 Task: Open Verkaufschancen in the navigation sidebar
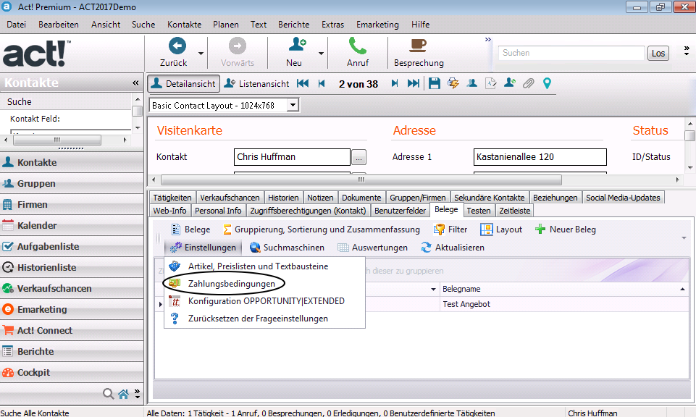pos(72,288)
